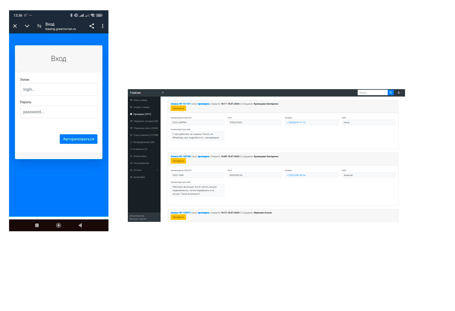
Task: Click the Поиск search field
Action: tap(372, 93)
